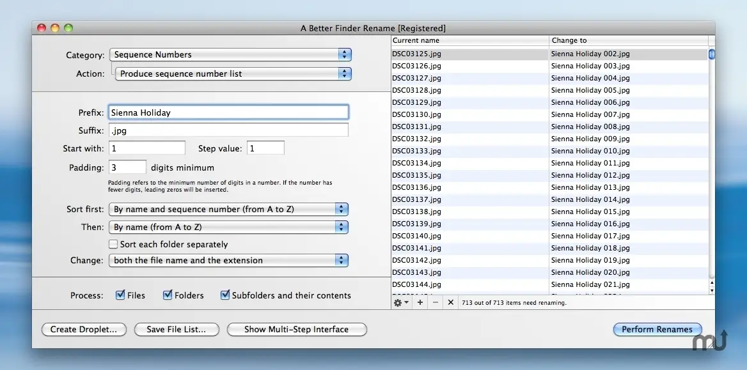Click the Step value field
Image resolution: width=747 pixels, height=370 pixels.
click(x=265, y=148)
